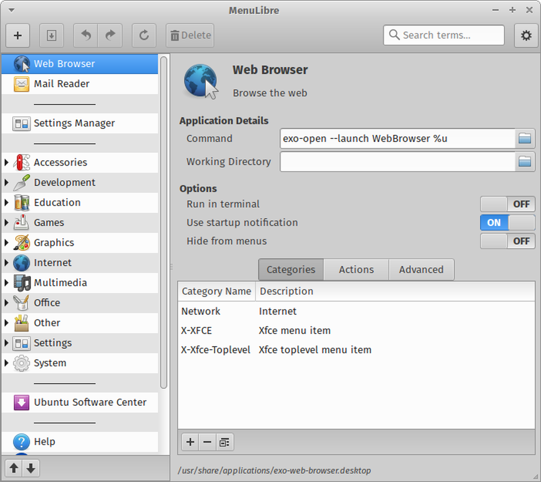Toggle Hide from menus on

pyautogui.click(x=507, y=241)
